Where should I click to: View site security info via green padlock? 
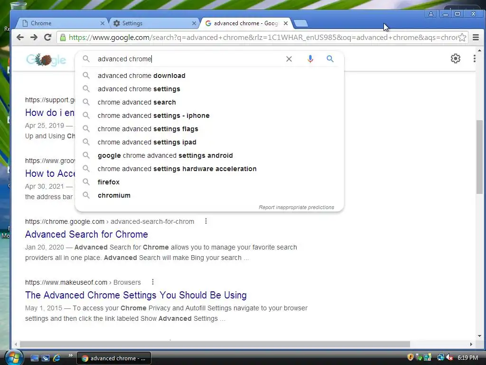(x=63, y=38)
